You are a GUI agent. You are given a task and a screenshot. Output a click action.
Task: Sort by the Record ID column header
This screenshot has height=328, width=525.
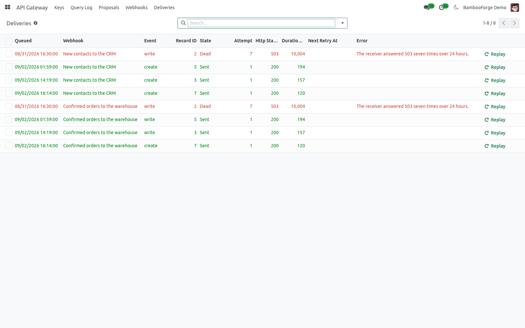(186, 41)
